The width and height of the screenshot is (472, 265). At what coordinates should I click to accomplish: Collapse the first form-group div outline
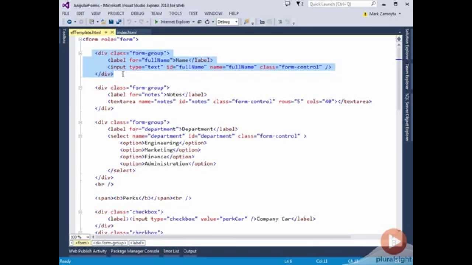coord(80,53)
